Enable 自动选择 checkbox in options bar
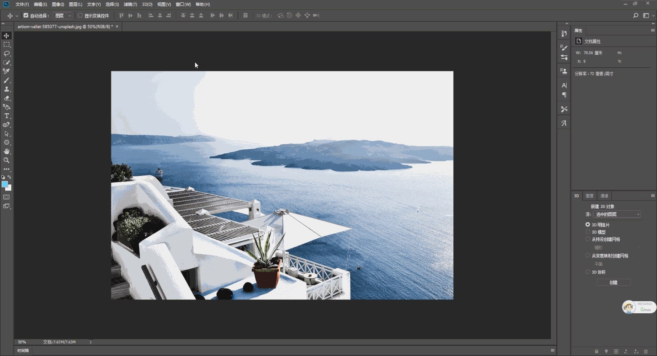The image size is (657, 356). (x=26, y=15)
